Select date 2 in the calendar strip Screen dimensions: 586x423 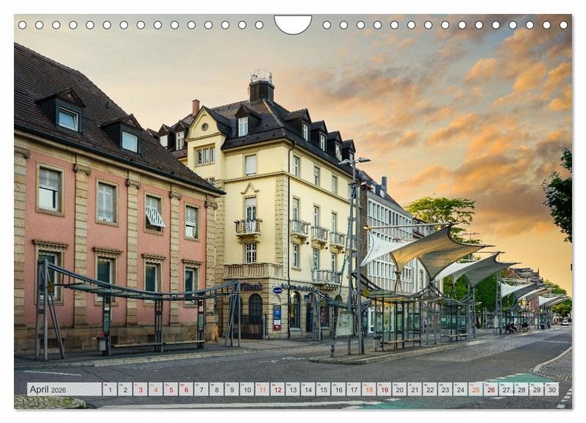pos(125,389)
